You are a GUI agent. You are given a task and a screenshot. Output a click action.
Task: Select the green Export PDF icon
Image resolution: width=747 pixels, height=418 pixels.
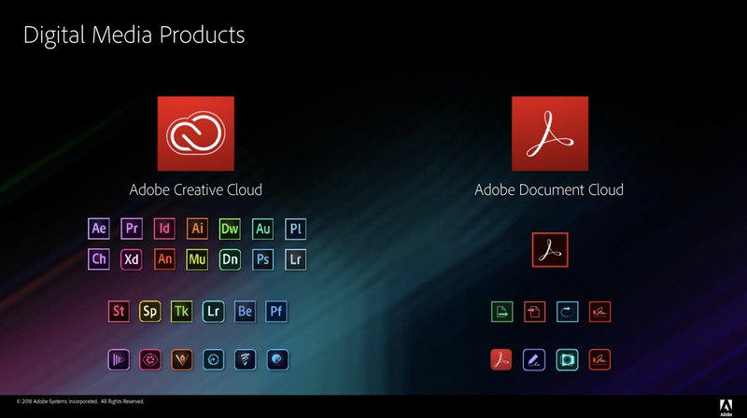pyautogui.click(x=502, y=312)
